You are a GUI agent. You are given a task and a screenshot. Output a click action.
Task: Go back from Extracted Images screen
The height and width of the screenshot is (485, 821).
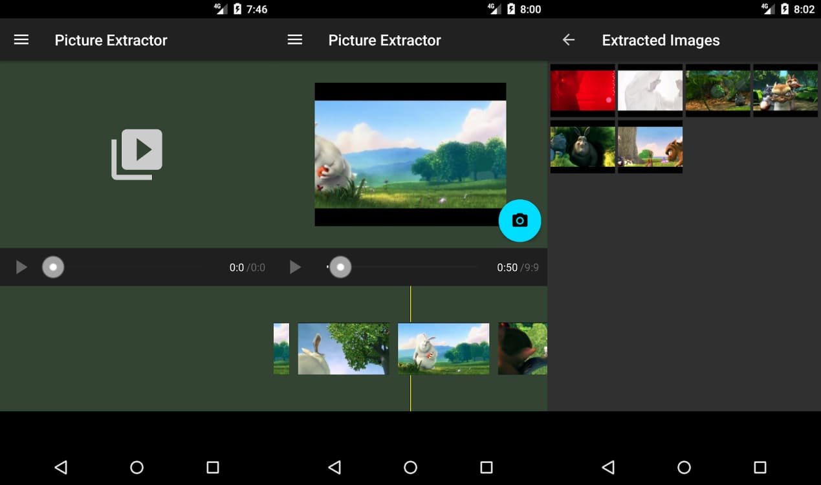(x=569, y=40)
